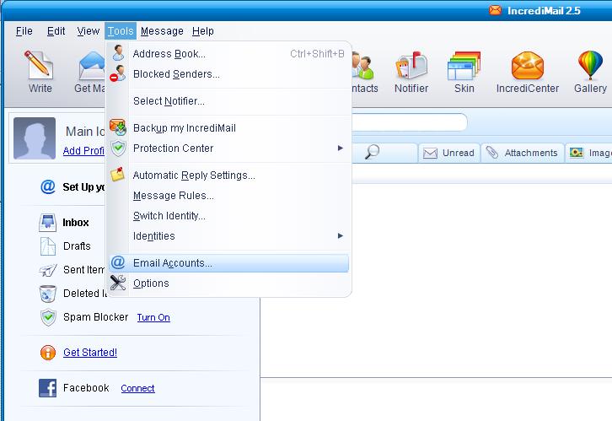
Task: Click the Blocked Senders icon in menu
Action: [x=117, y=73]
